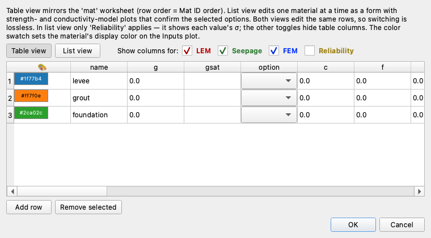Open the option dropdown for foundation
This screenshot has width=431, height=238.
269,114
